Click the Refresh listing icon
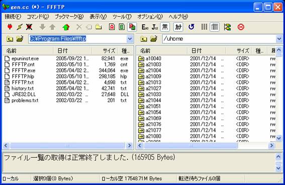 pyautogui.click(x=191, y=27)
